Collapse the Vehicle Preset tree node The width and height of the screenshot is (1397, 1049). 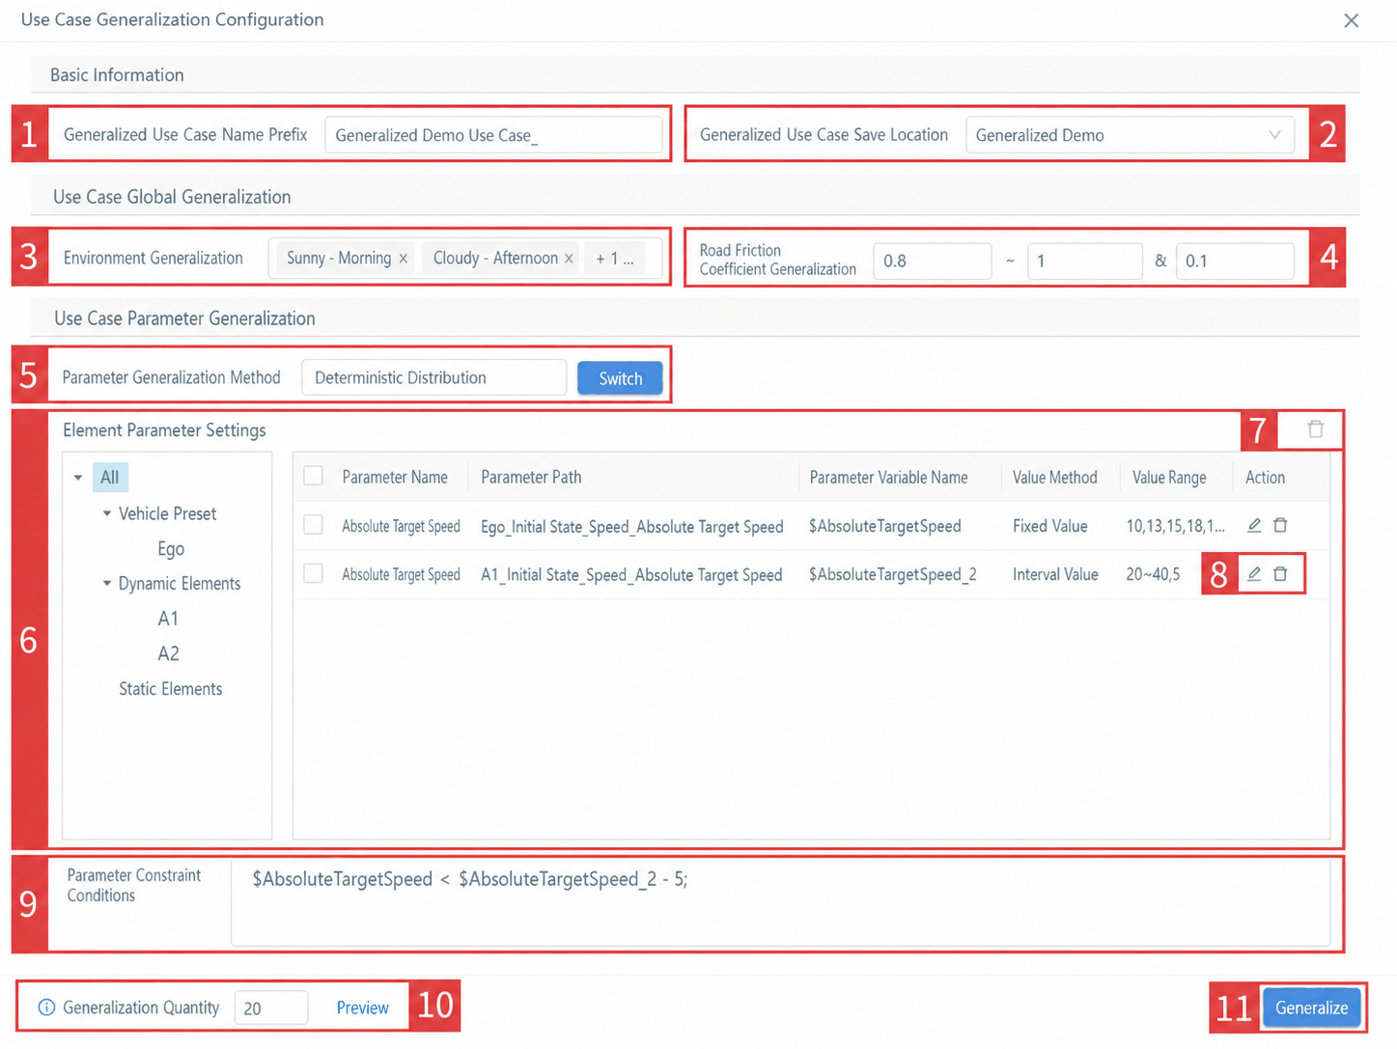[x=107, y=513]
